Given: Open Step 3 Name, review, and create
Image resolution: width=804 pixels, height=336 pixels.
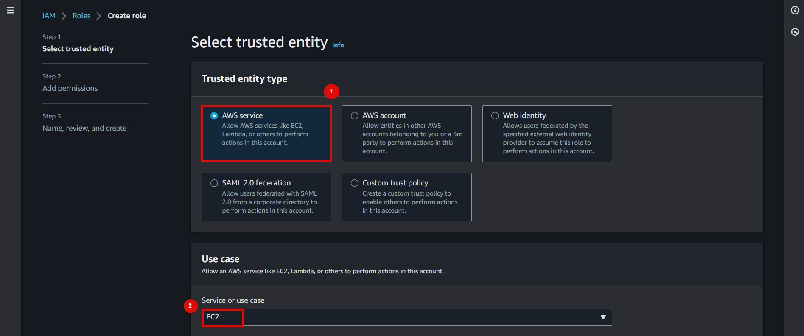Looking at the screenshot, I should [x=84, y=128].
